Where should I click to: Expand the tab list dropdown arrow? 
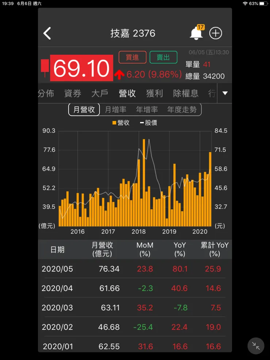point(225,93)
